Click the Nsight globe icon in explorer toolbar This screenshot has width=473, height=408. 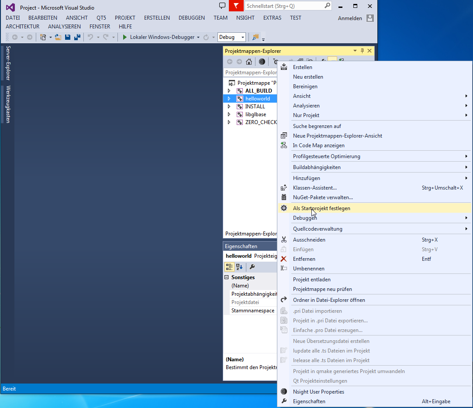click(x=262, y=62)
